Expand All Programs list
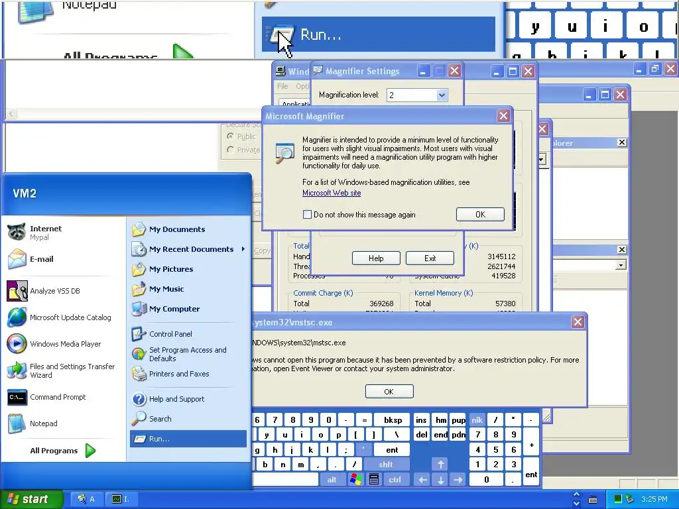Viewport: 679px width, 509px height. [63, 451]
